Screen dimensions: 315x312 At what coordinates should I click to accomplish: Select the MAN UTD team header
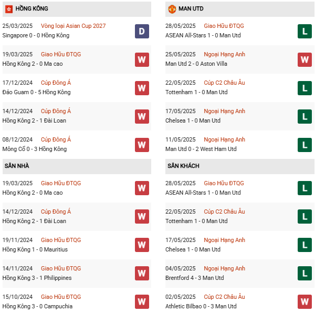pyautogui.click(x=191, y=9)
